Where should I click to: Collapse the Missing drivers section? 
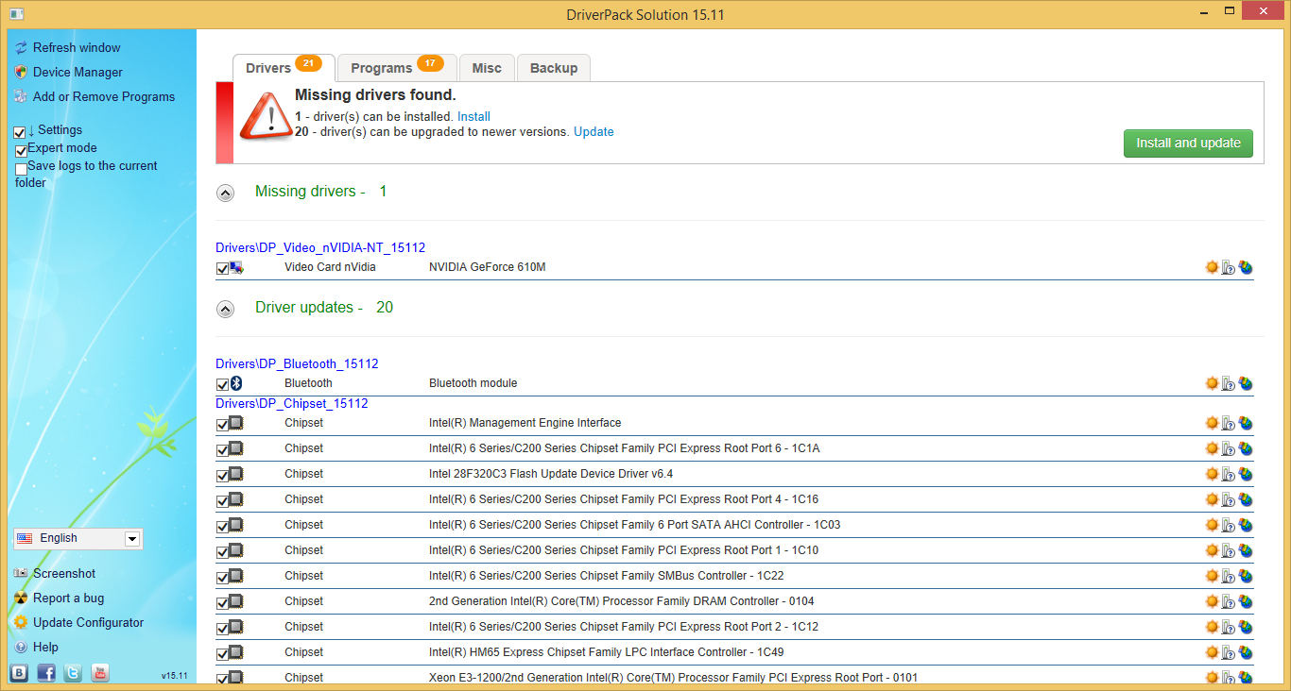225,193
